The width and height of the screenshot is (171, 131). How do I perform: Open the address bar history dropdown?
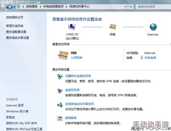point(125,7)
